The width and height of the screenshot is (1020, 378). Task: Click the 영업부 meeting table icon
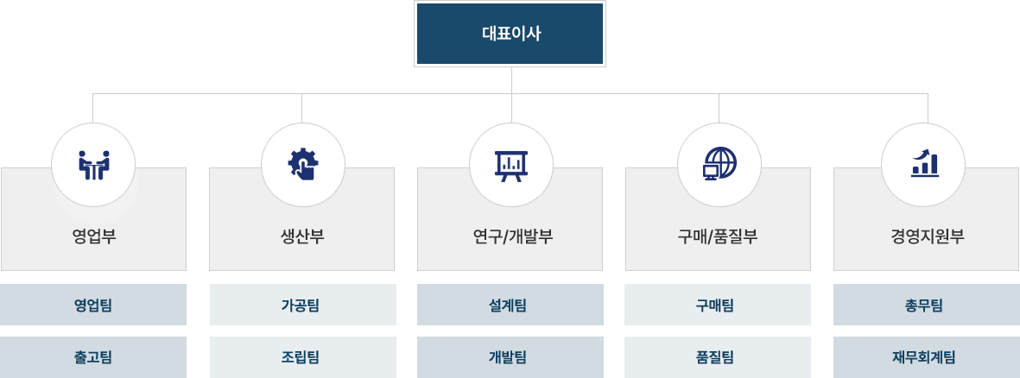[x=93, y=165]
